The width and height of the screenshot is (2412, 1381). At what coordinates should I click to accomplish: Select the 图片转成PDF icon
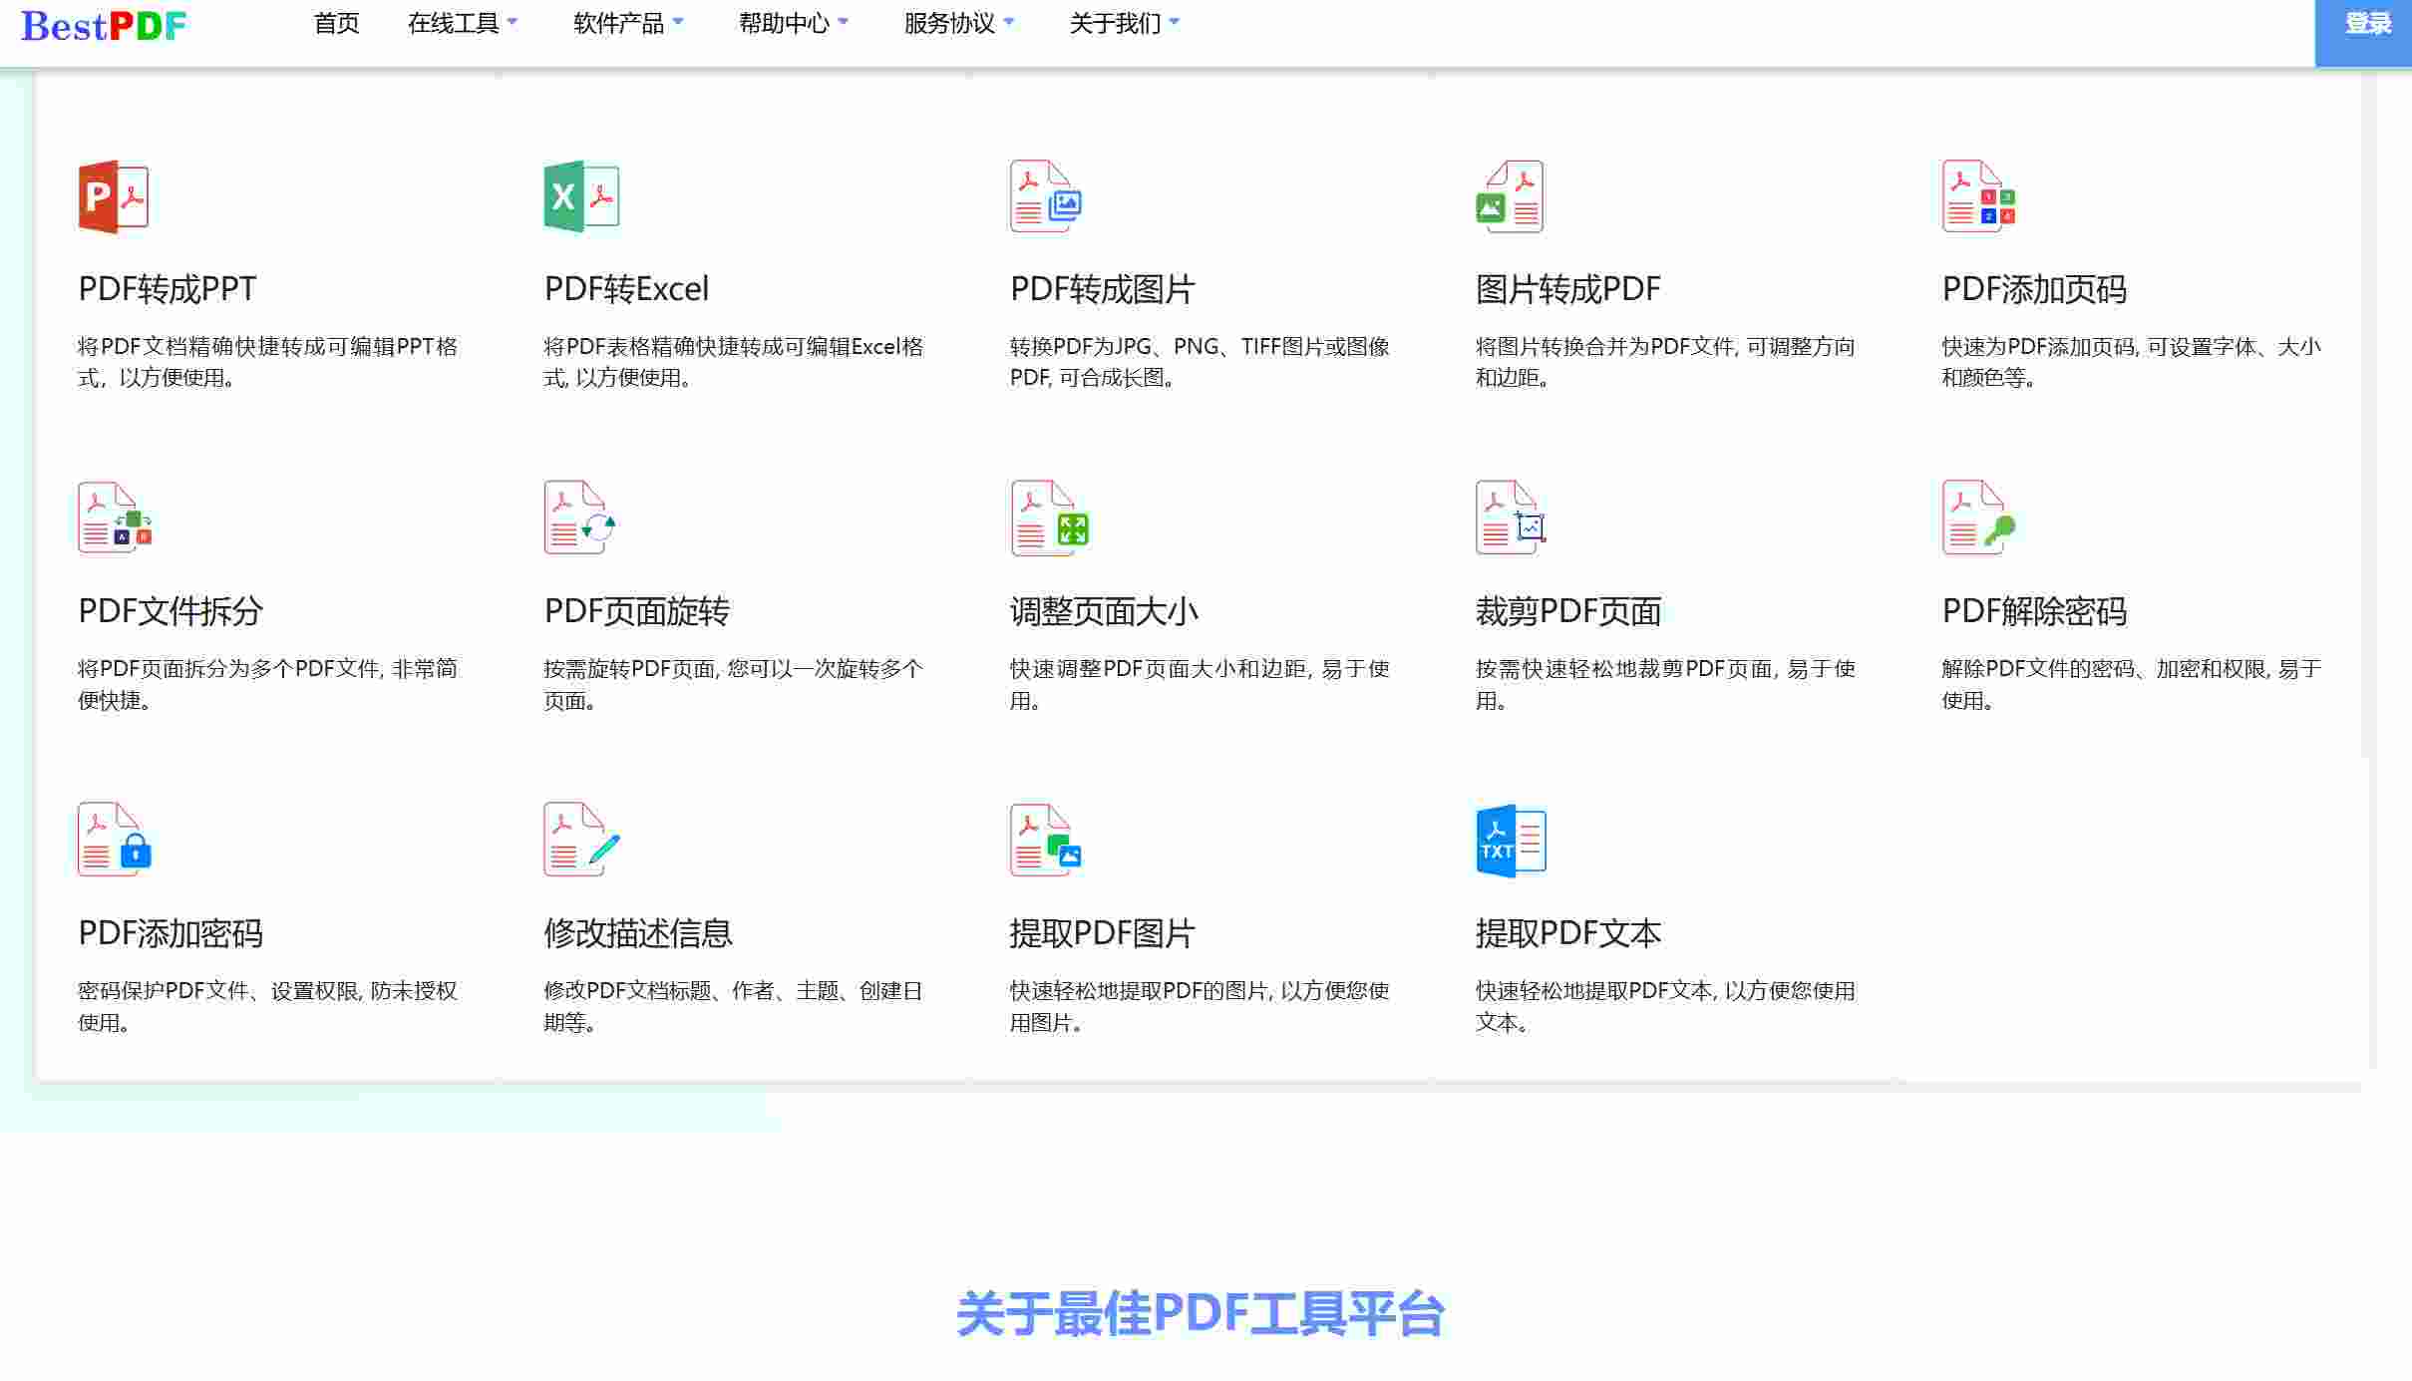pyautogui.click(x=1510, y=197)
